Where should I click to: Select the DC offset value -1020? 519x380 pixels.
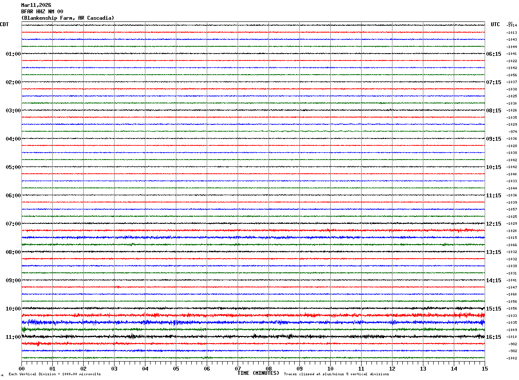tap(512, 231)
